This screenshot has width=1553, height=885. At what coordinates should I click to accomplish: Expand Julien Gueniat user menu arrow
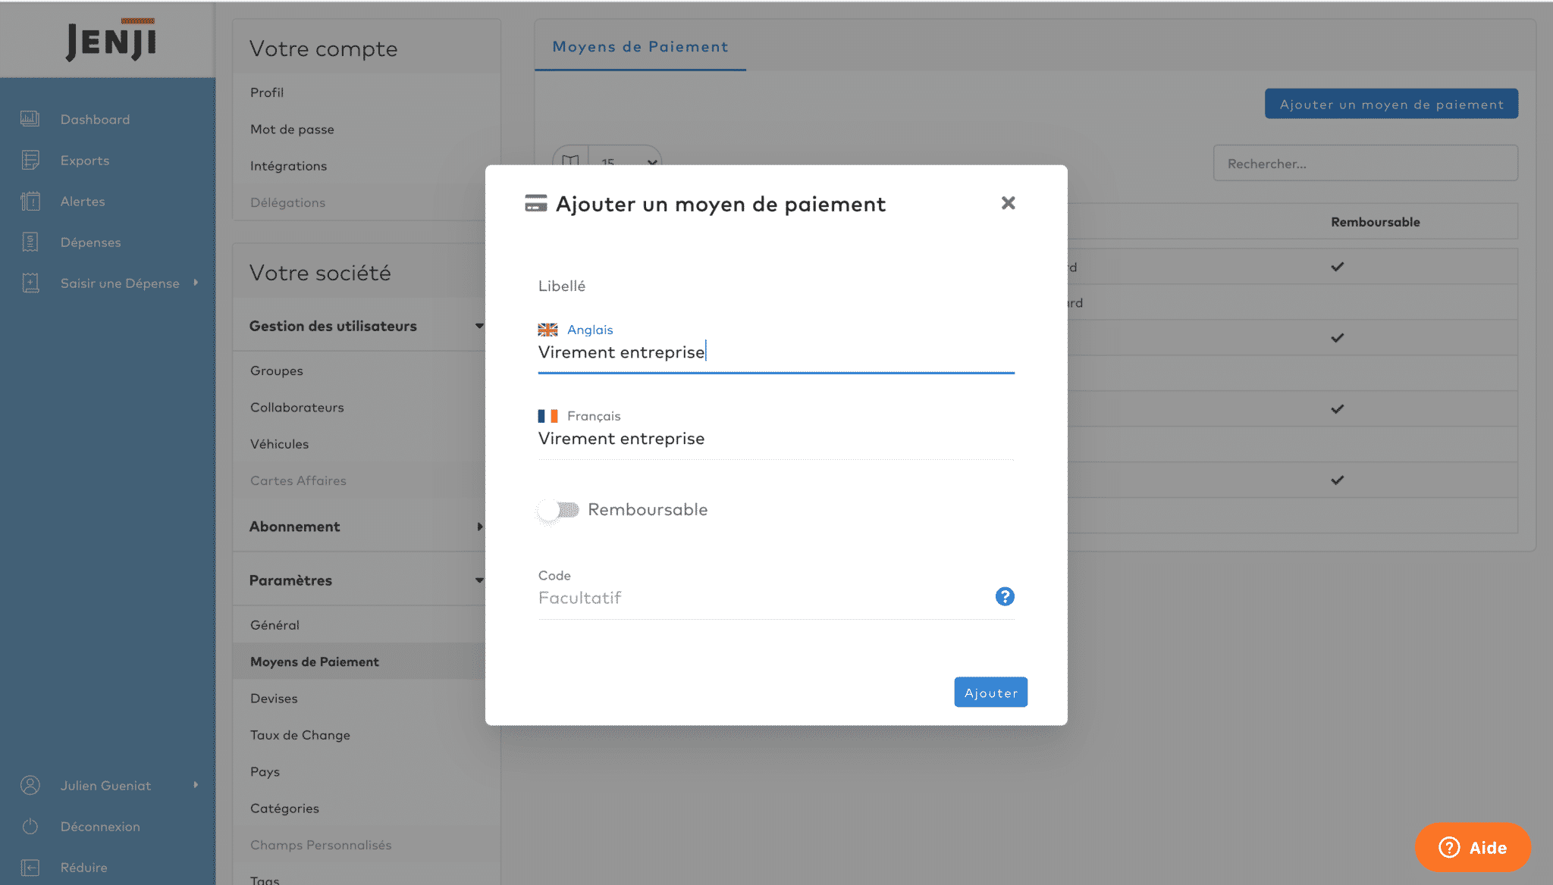(x=196, y=784)
